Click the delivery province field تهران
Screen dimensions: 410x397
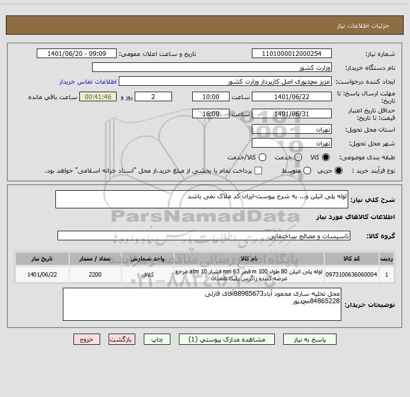pyautogui.click(x=292, y=129)
